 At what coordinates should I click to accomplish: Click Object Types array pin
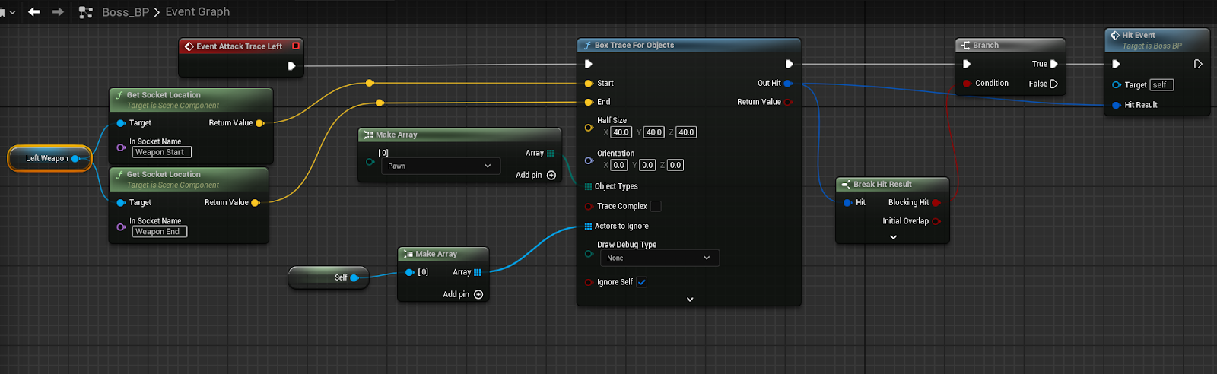(x=588, y=186)
